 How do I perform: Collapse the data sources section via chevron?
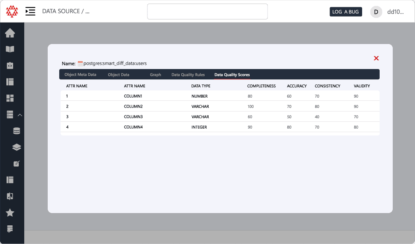(x=20, y=114)
